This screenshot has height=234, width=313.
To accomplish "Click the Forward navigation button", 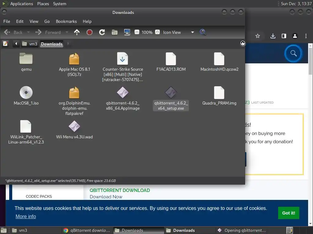I will pyautogui.click(x=48, y=32).
